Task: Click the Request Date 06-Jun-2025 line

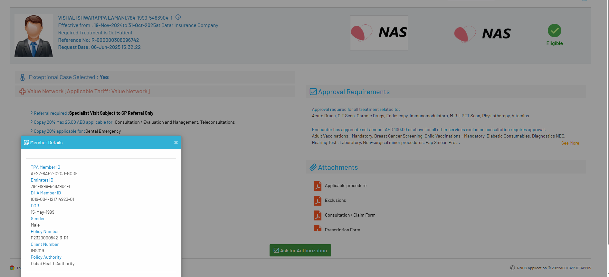Action: pos(99,47)
